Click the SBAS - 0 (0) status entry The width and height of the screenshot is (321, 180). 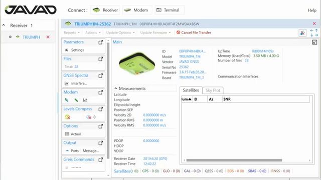(257, 171)
